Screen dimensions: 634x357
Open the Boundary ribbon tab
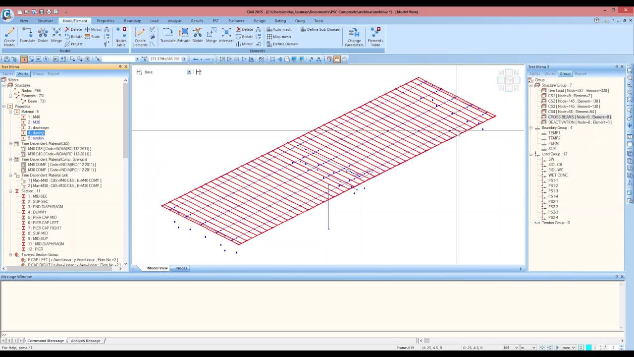click(x=132, y=21)
